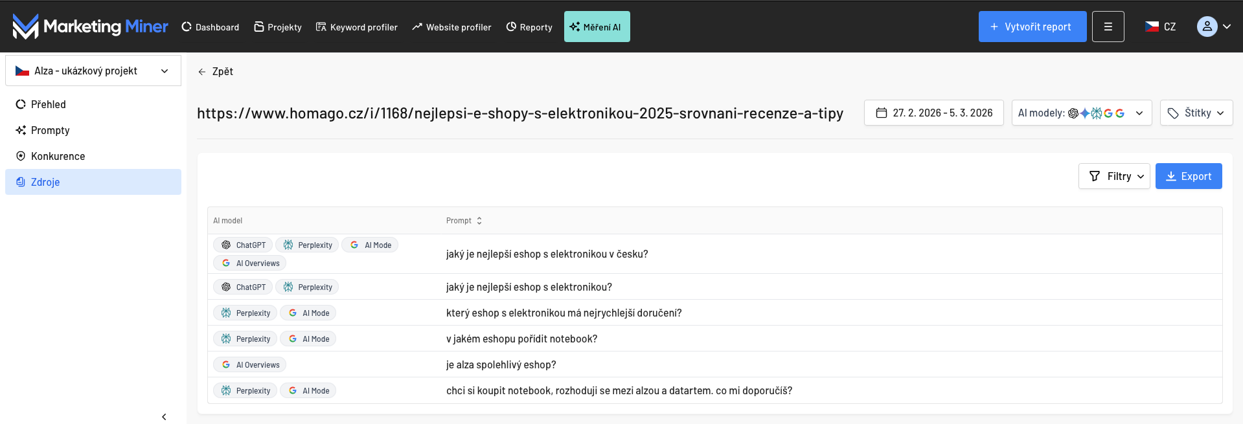Go to Měření AI tab
This screenshot has width=1243, height=424.
[x=597, y=27]
